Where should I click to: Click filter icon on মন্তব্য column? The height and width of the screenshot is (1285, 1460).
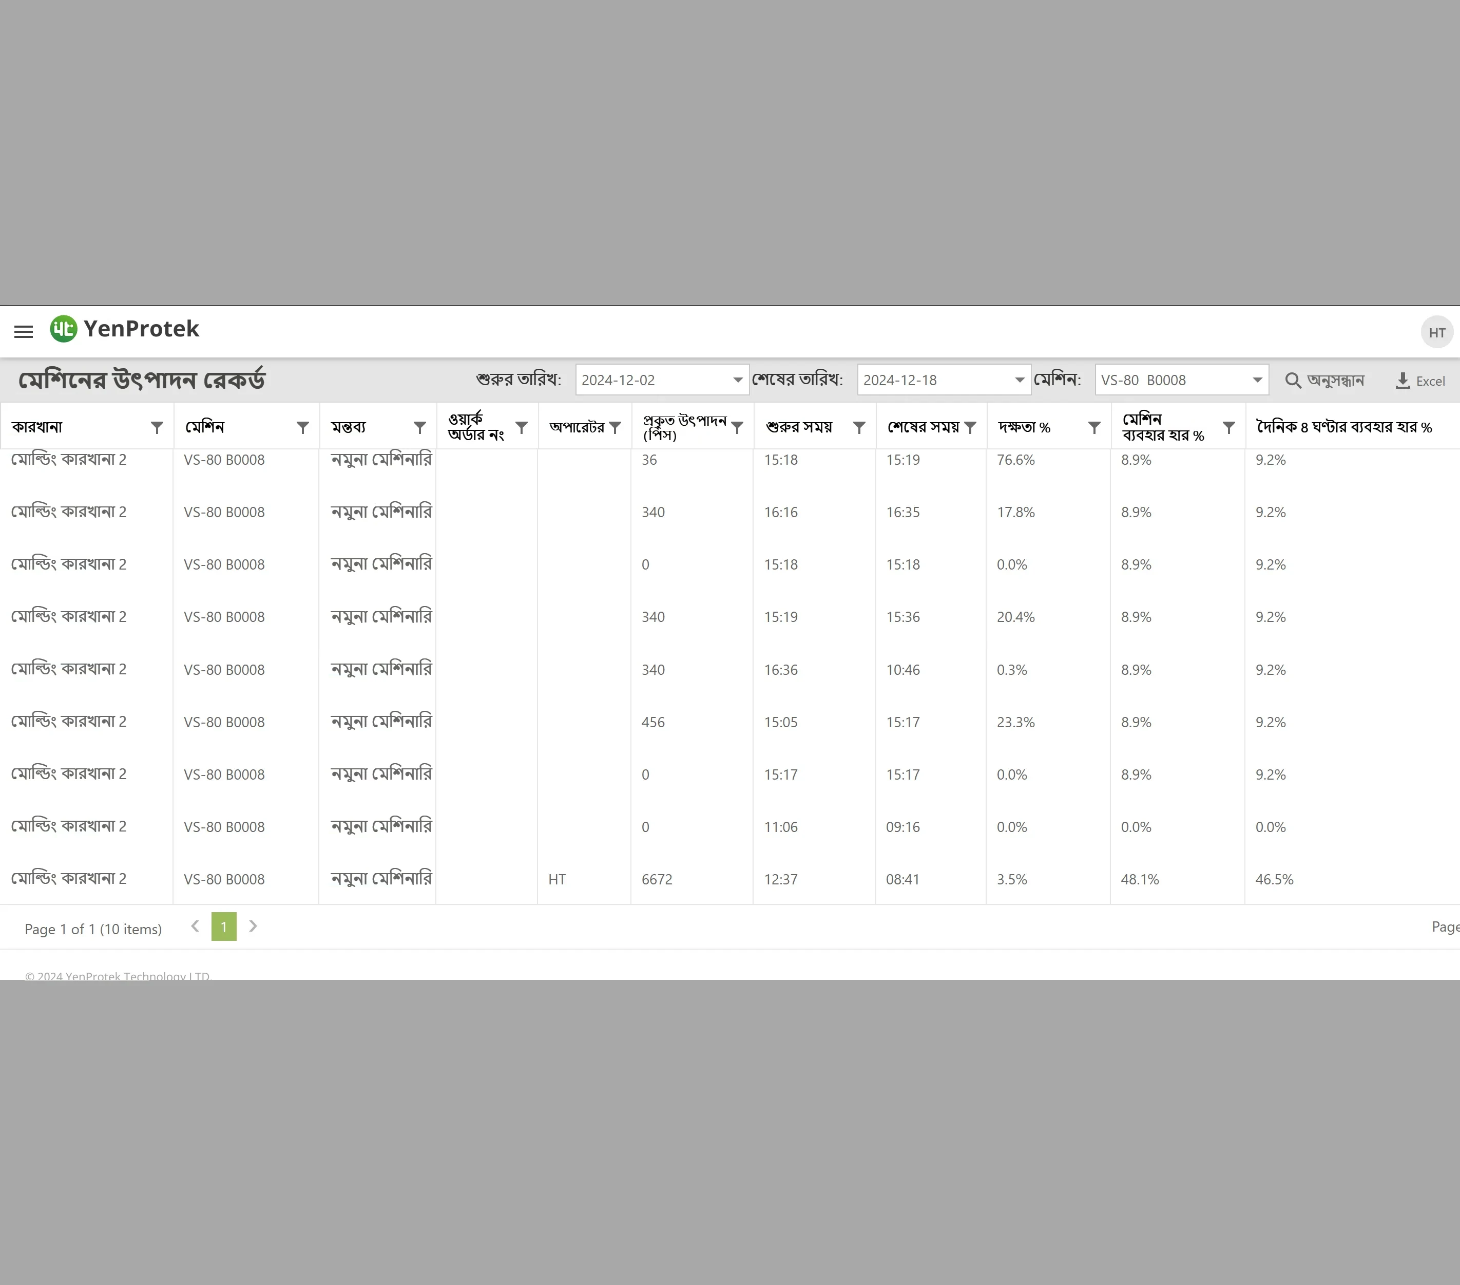pos(420,427)
